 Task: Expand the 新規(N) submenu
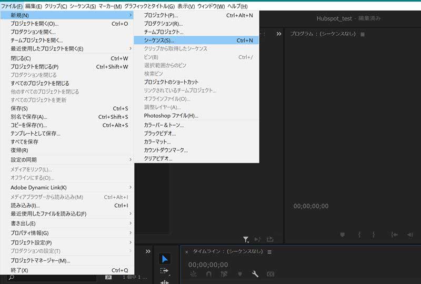tap(67, 15)
